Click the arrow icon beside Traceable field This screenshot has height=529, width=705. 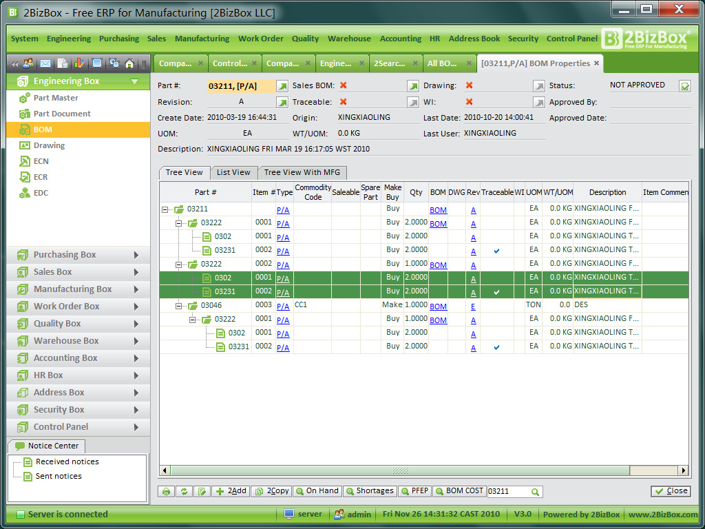[x=413, y=103]
